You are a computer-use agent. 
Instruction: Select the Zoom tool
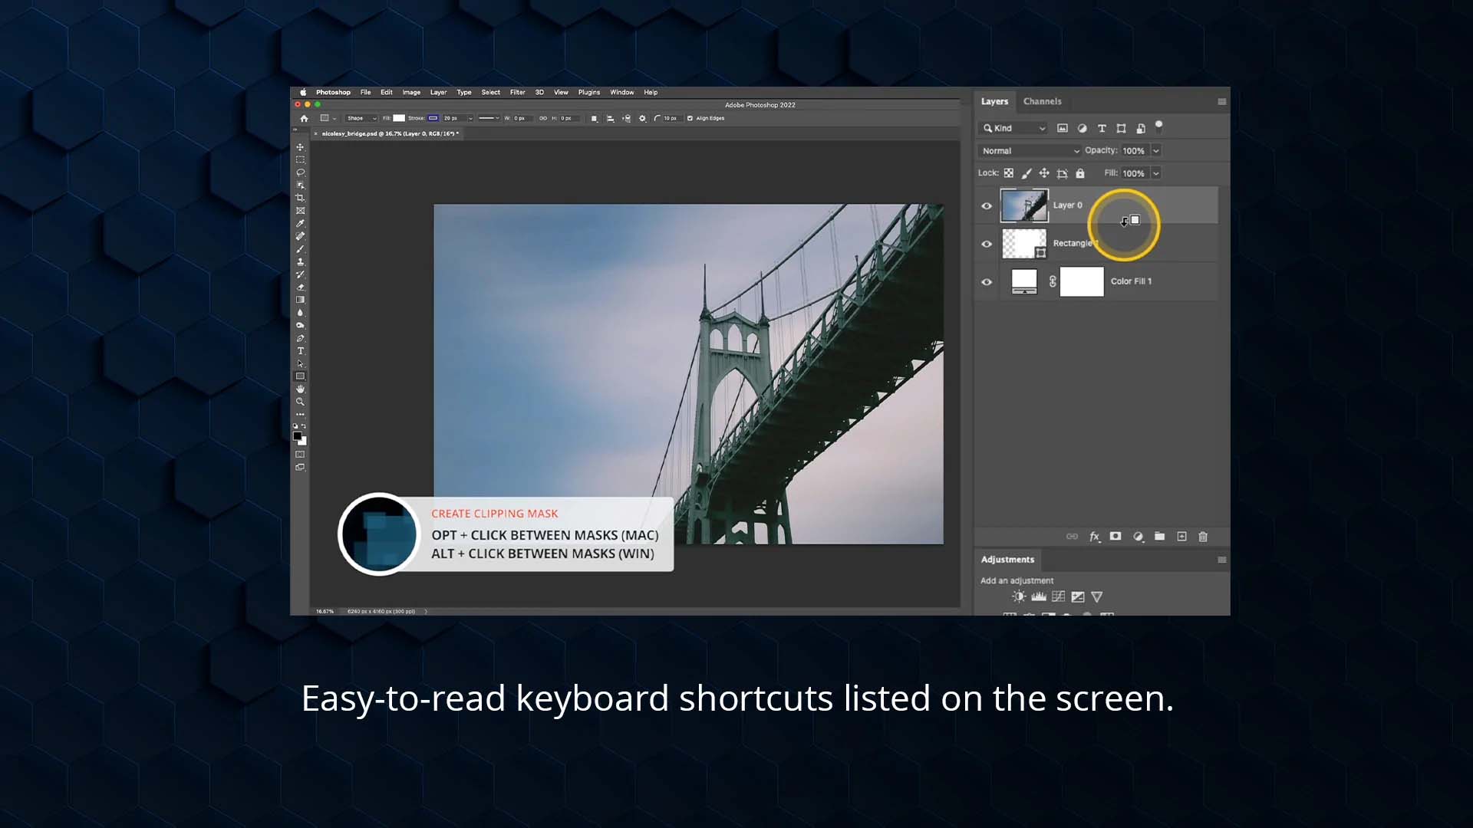click(x=300, y=402)
